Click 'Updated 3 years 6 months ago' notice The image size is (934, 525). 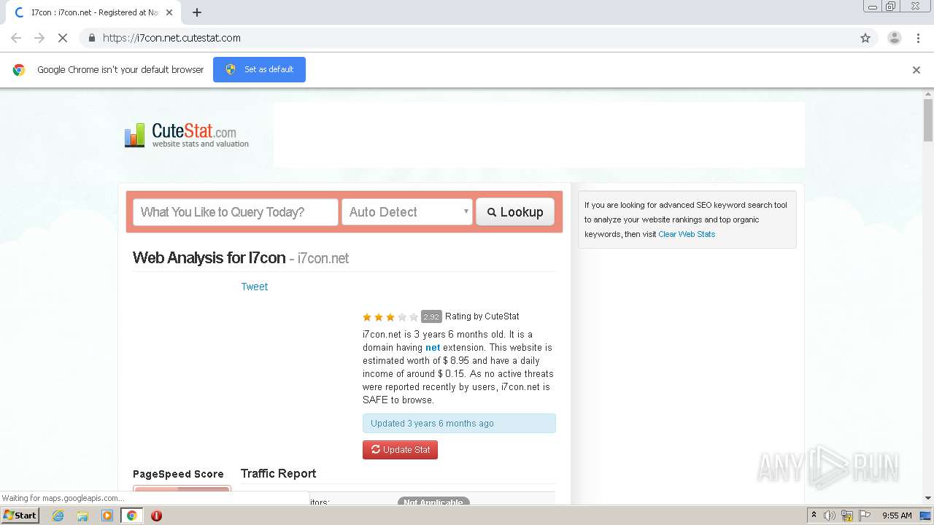459,424
